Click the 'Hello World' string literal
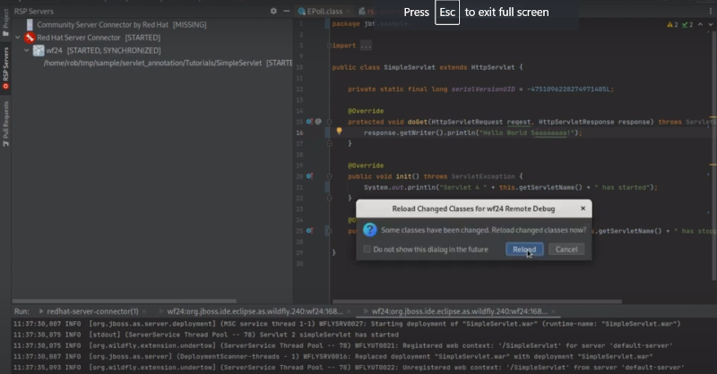Viewport: 717px width, 374px height. point(526,133)
